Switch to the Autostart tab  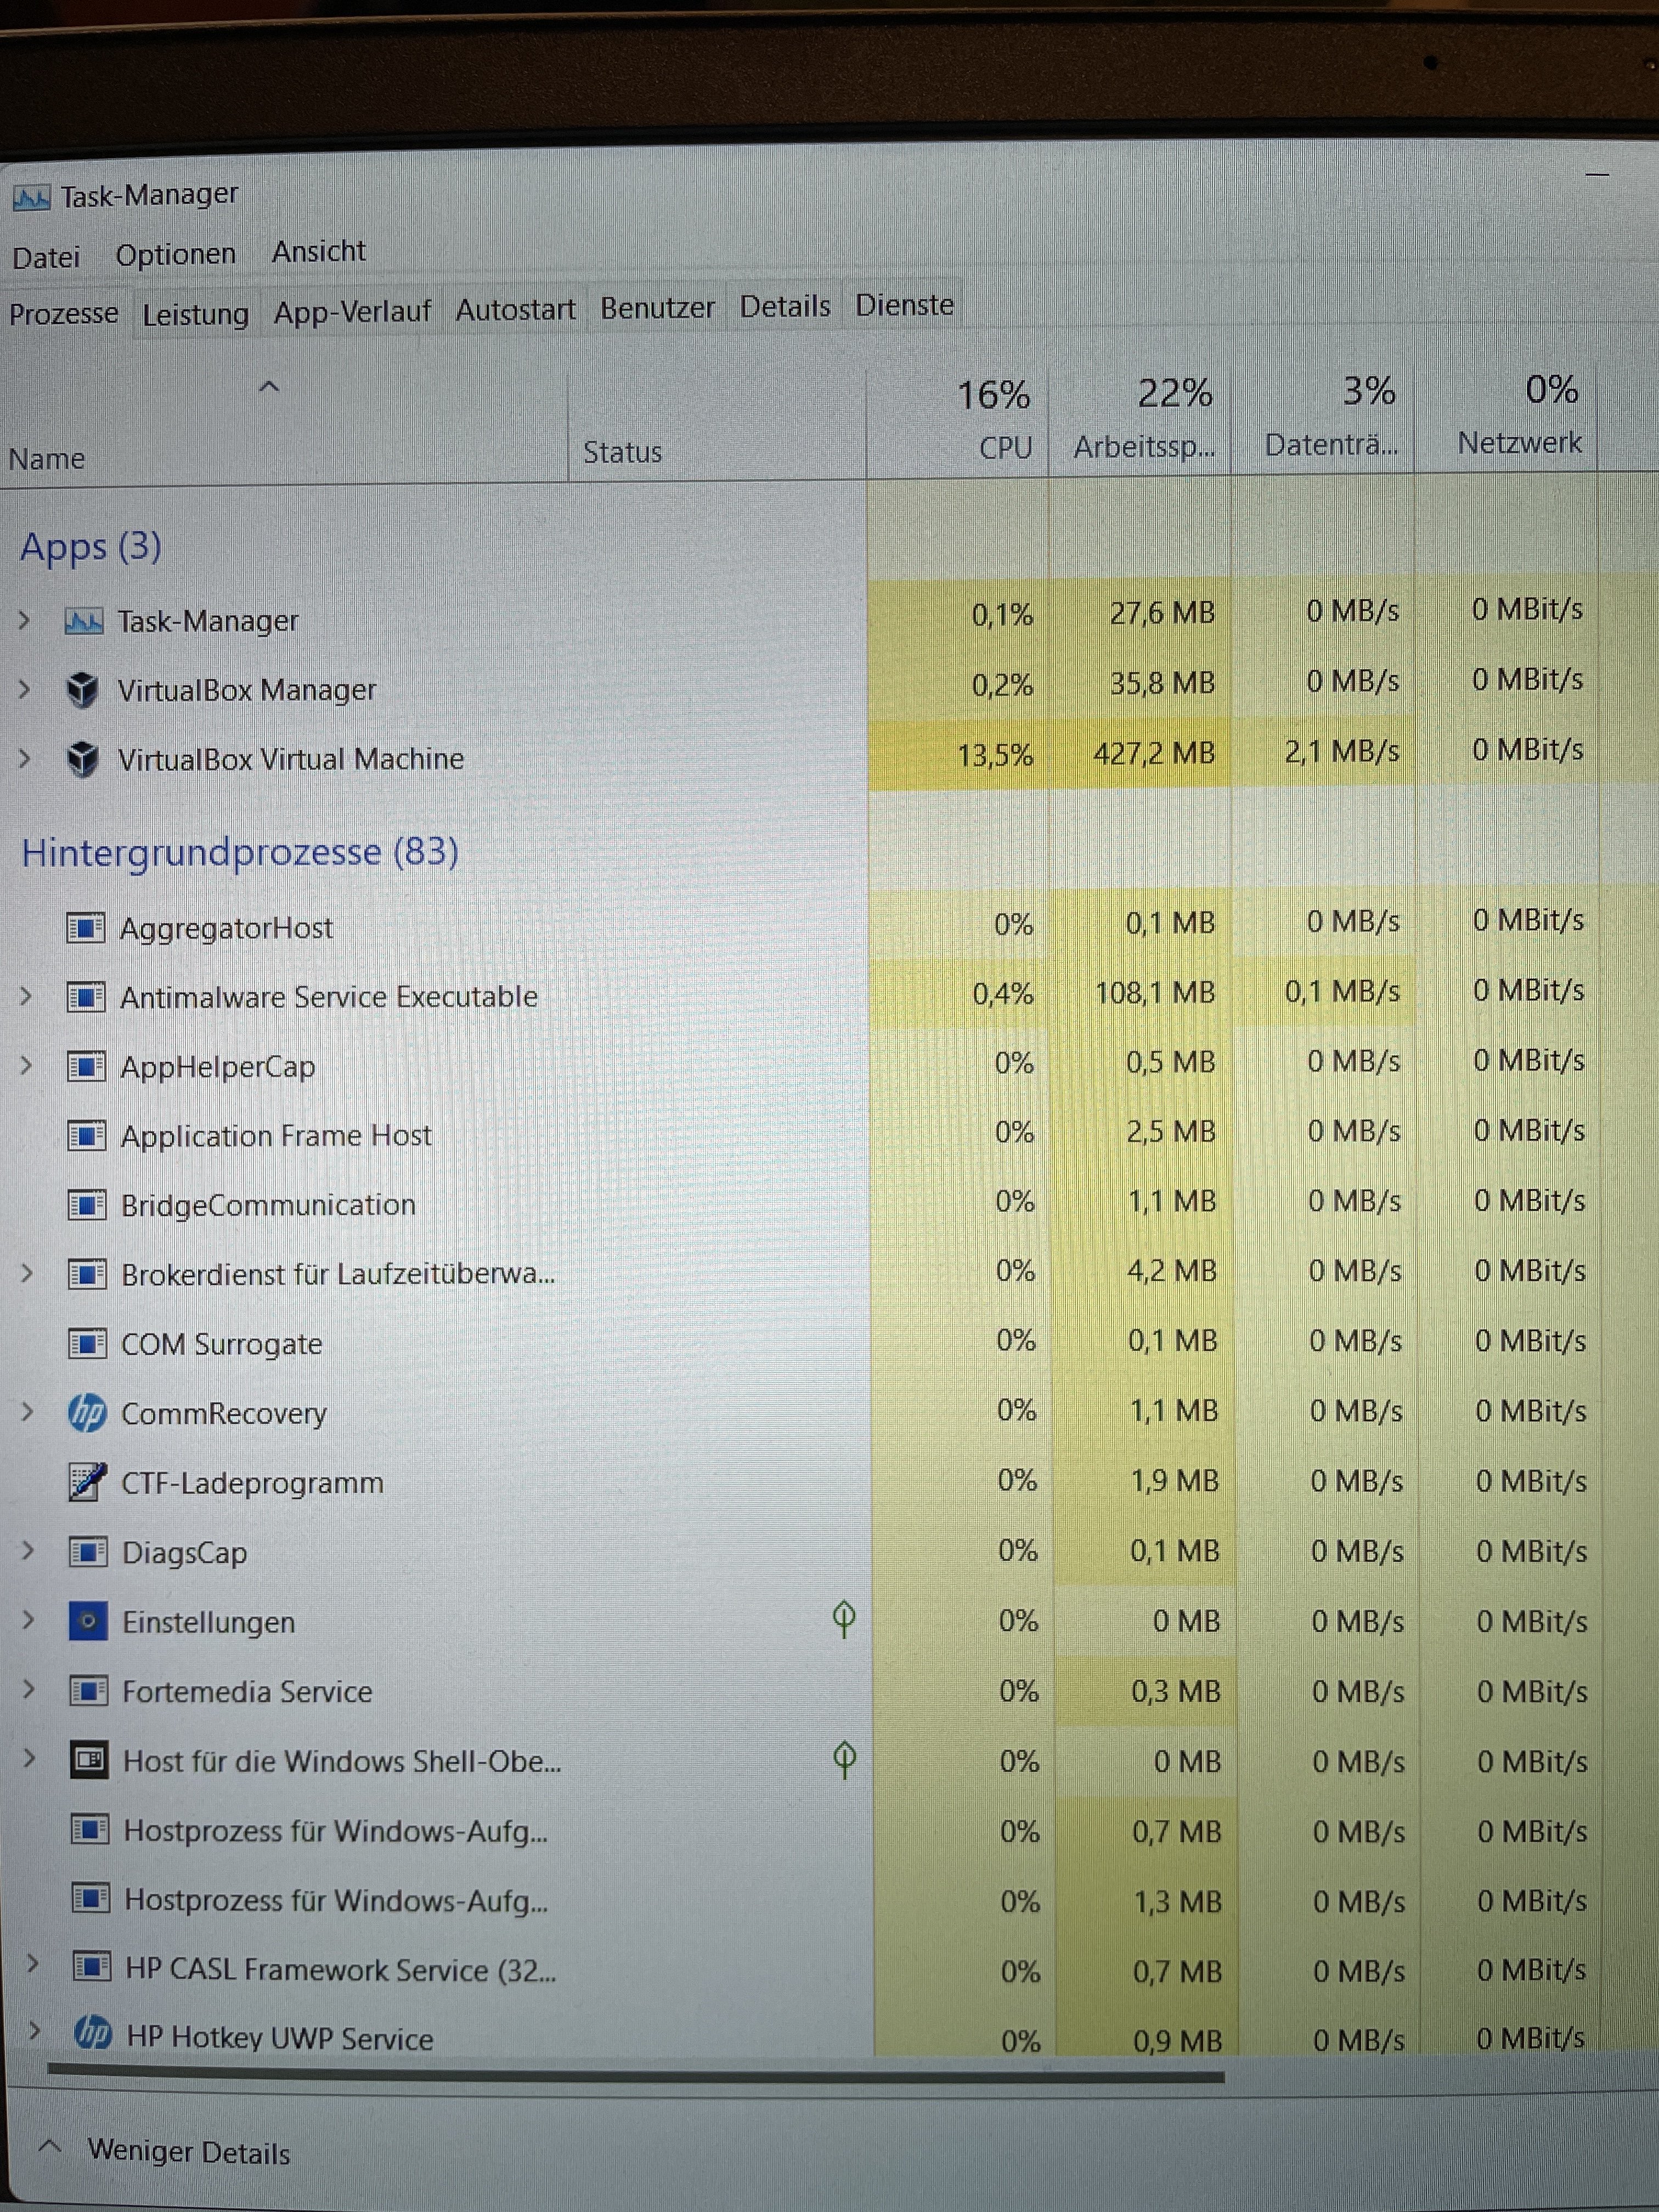tap(515, 310)
